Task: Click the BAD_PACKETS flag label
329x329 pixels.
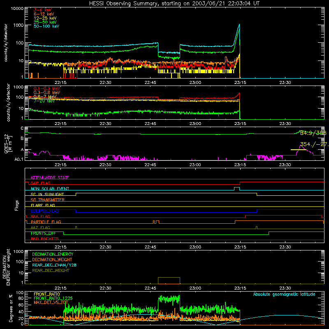Action: 45,239
